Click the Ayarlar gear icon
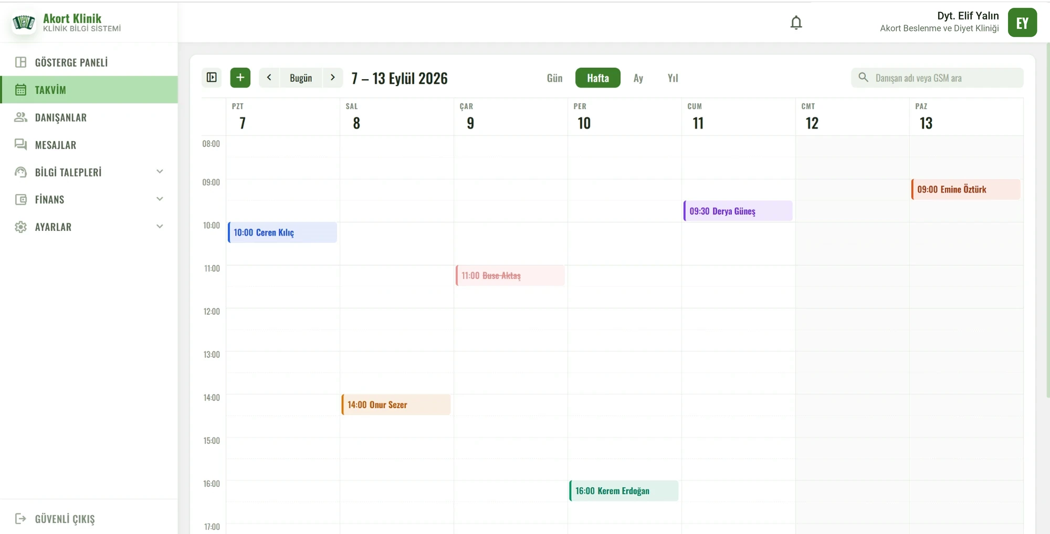Image resolution: width=1050 pixels, height=534 pixels. pos(20,227)
